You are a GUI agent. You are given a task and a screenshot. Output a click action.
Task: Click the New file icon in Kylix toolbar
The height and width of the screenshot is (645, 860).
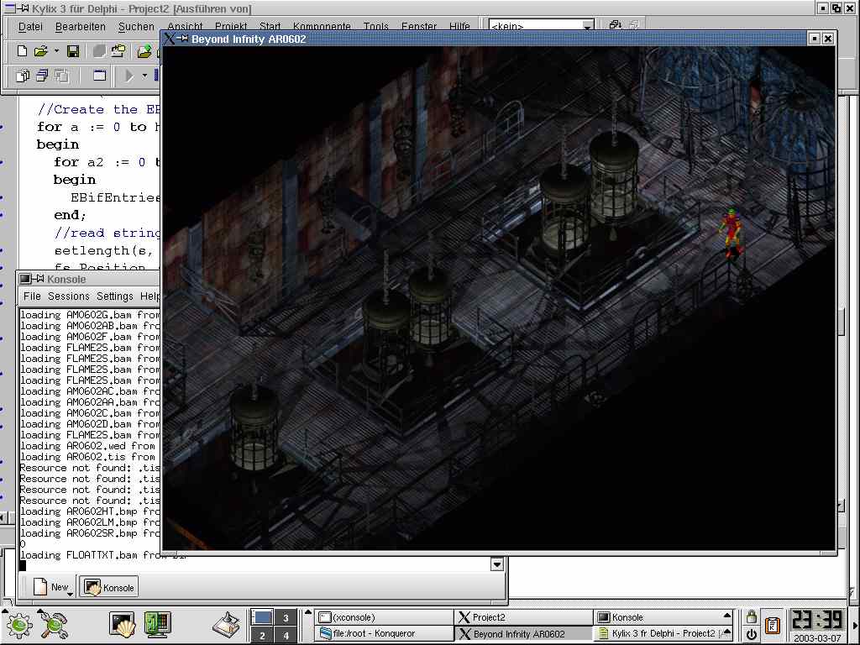click(23, 51)
